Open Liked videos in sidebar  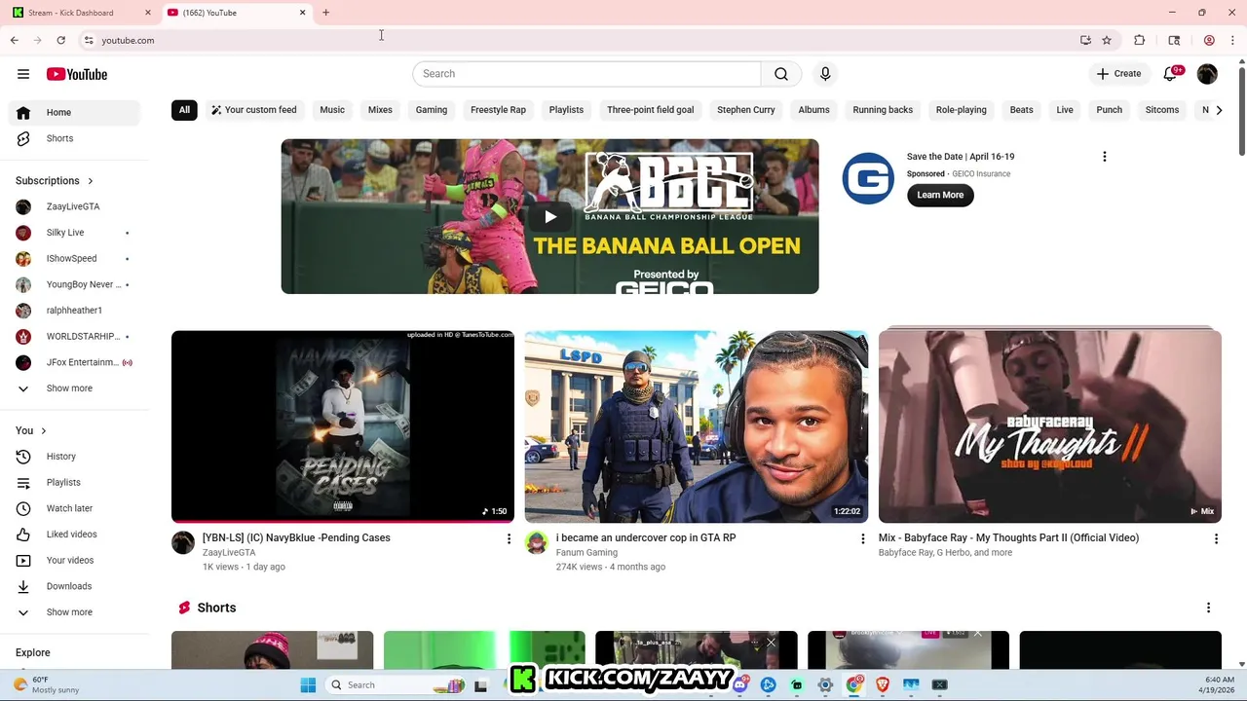[x=73, y=535]
